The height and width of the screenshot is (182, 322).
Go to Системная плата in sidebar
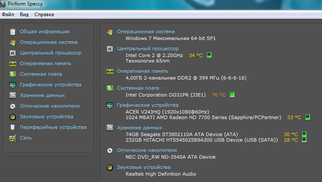coord(41,74)
